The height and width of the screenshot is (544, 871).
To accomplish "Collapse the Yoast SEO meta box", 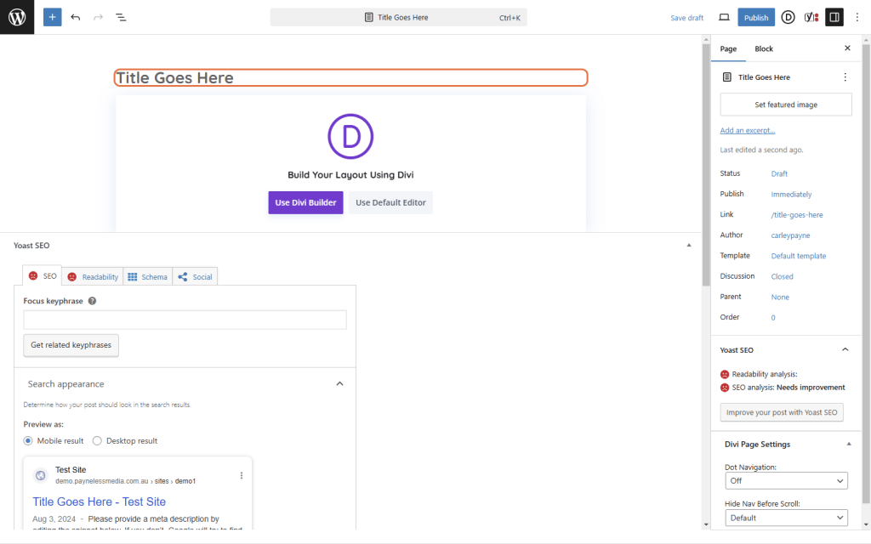I will tap(689, 246).
